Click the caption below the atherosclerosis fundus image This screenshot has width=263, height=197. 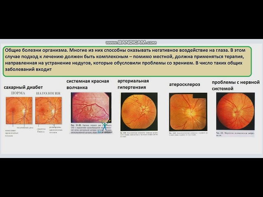[188, 134]
